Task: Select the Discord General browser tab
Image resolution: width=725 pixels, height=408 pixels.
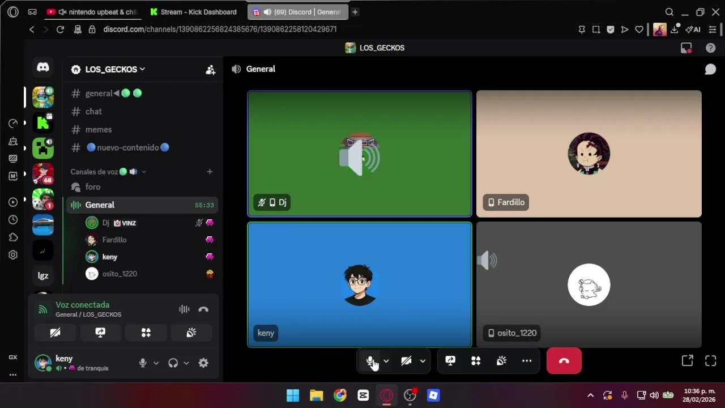Action: click(297, 12)
